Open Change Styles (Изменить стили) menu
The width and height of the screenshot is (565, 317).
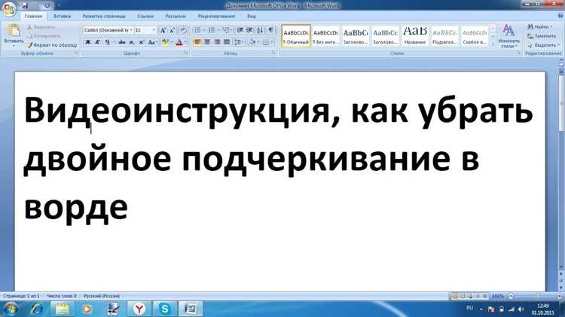point(508,36)
